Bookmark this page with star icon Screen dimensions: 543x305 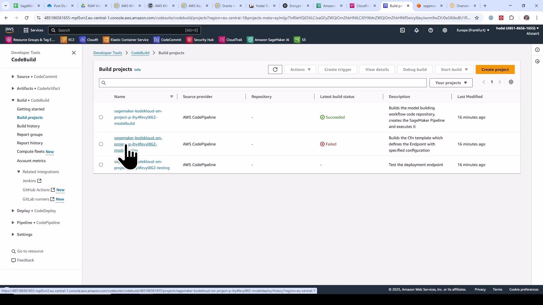(477, 18)
